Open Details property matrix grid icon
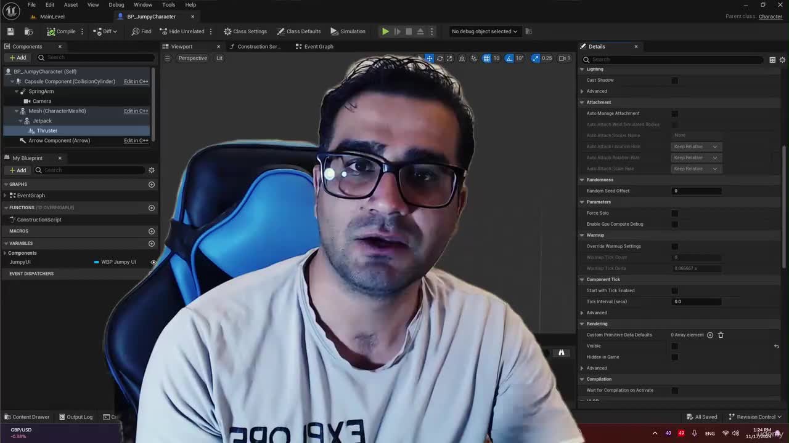This screenshot has height=443, width=789. pos(772,60)
